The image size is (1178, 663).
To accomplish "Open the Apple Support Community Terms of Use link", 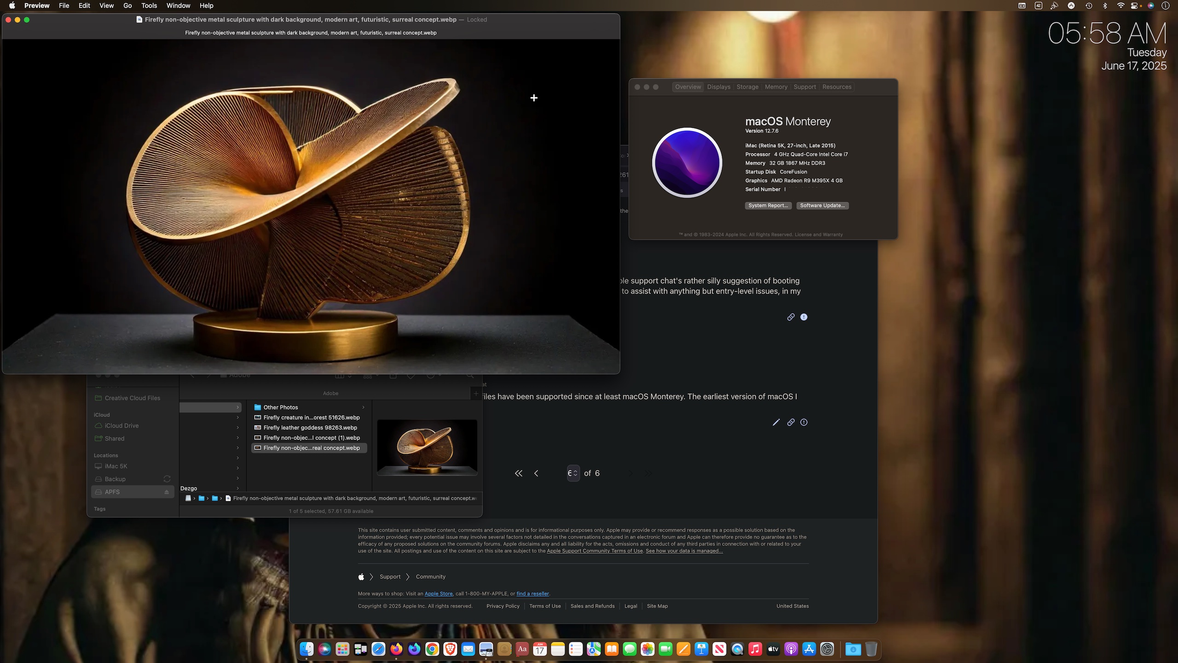I will pos(595,551).
